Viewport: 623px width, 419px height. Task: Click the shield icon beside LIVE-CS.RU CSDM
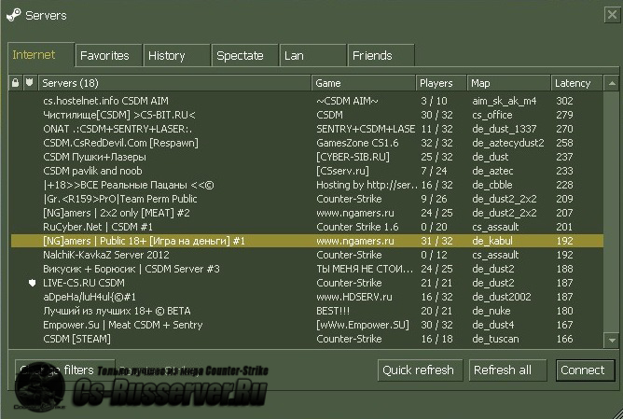pos(33,283)
